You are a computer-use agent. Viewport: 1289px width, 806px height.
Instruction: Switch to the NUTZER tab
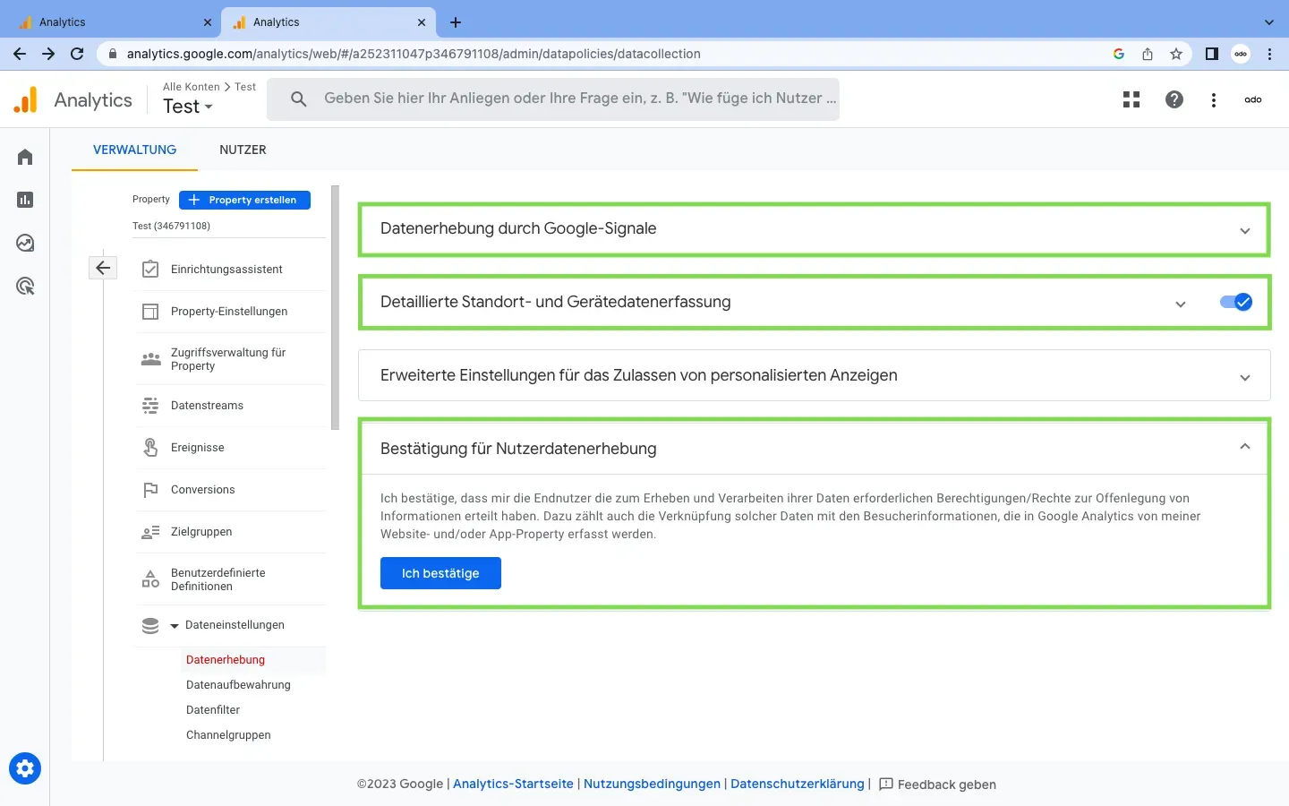(x=243, y=150)
